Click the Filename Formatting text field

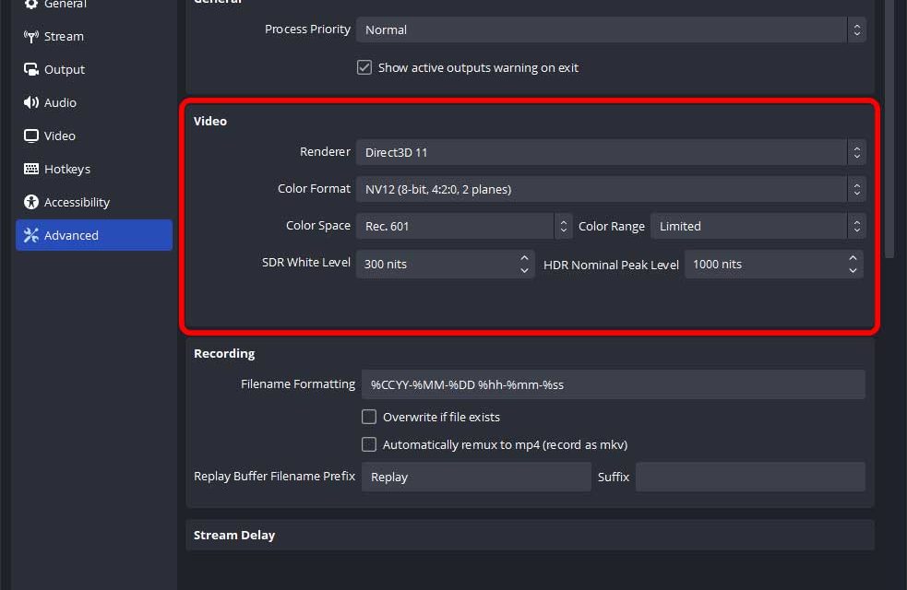coord(613,384)
